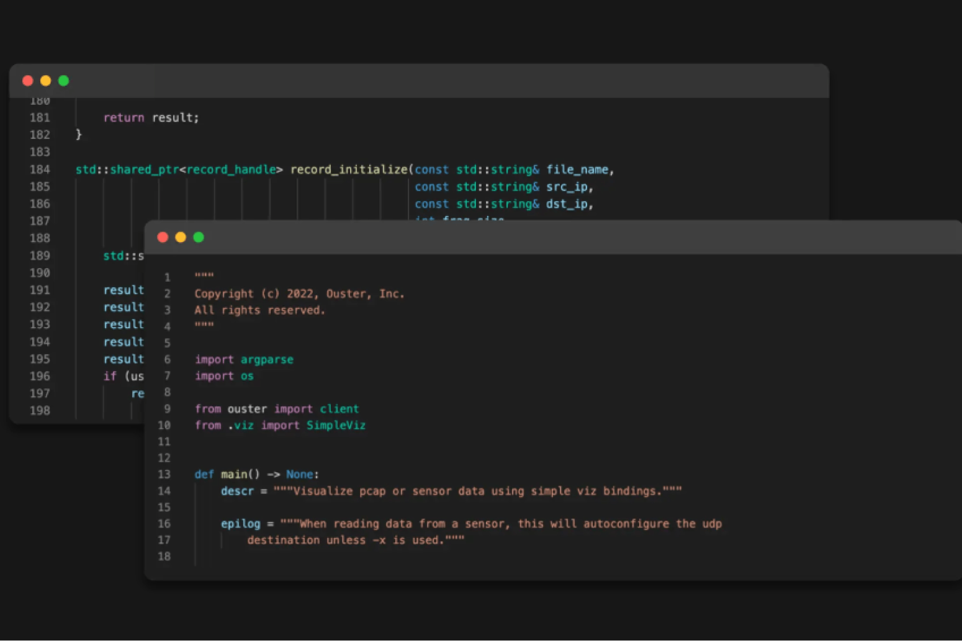The image size is (962, 641).
Task: Click the 'return result;' statement
Action: [x=151, y=117]
